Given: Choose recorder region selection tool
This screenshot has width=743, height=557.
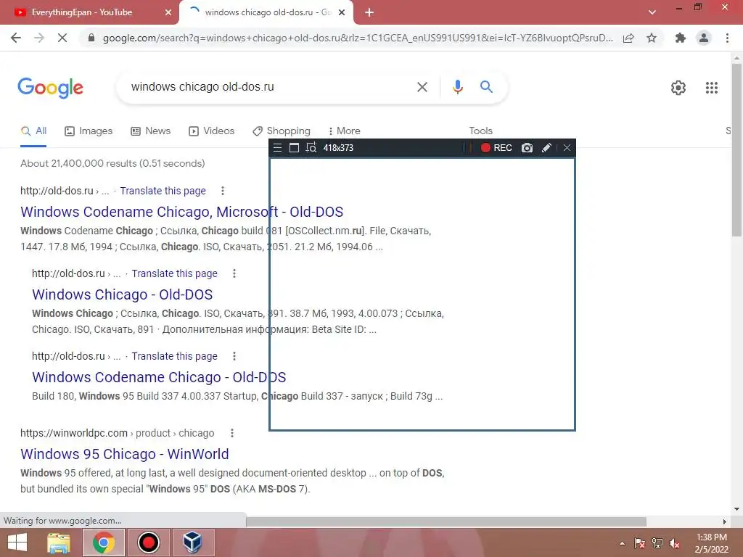Looking at the screenshot, I should coord(311,148).
